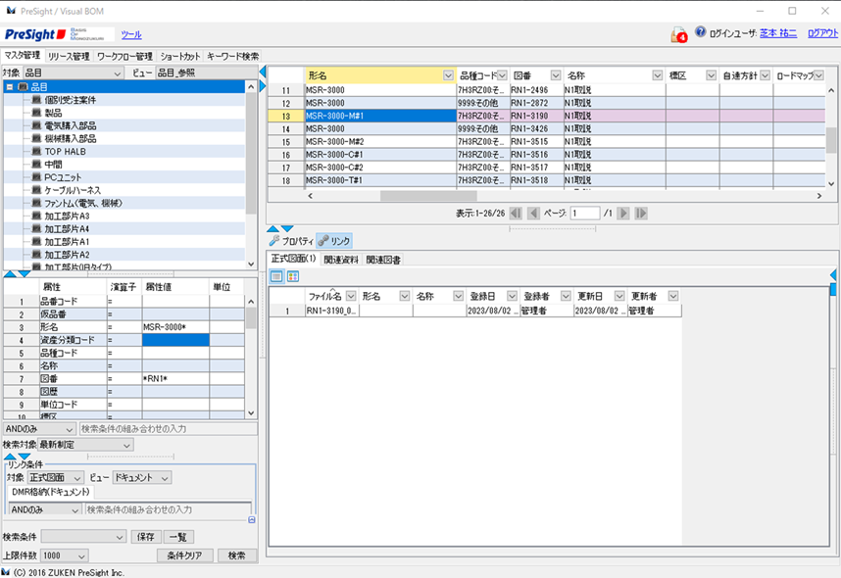841x578 pixels.
Task: Click the page number input field
Action: (587, 212)
